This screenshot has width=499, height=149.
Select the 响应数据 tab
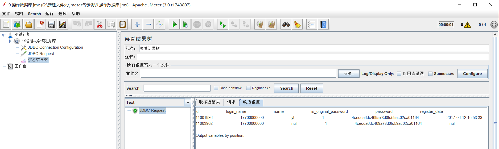tap(251, 102)
